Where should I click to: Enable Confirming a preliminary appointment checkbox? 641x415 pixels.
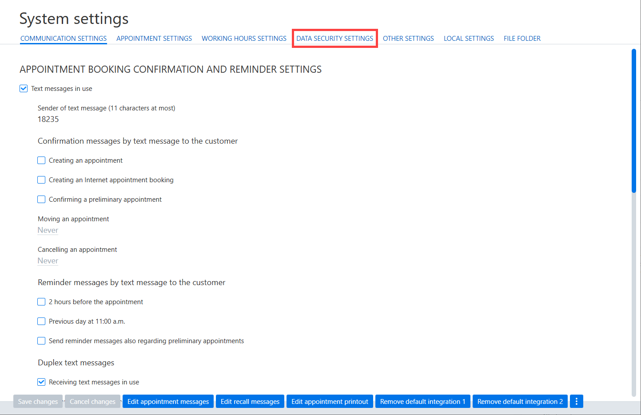pos(41,200)
